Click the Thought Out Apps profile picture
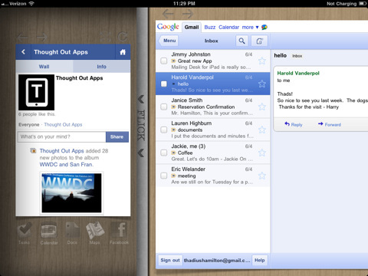368x276 pixels. click(36, 92)
